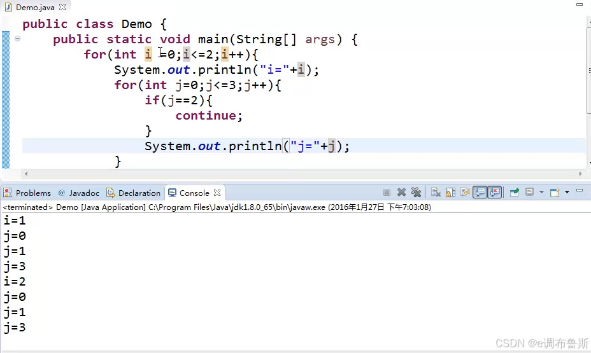The image size is (591, 353).
Task: Click the Open Console icon
Action: [x=555, y=193]
